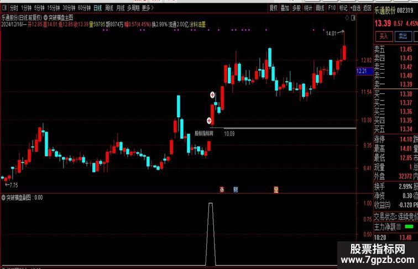Select 买一 price 13.38

406,94
